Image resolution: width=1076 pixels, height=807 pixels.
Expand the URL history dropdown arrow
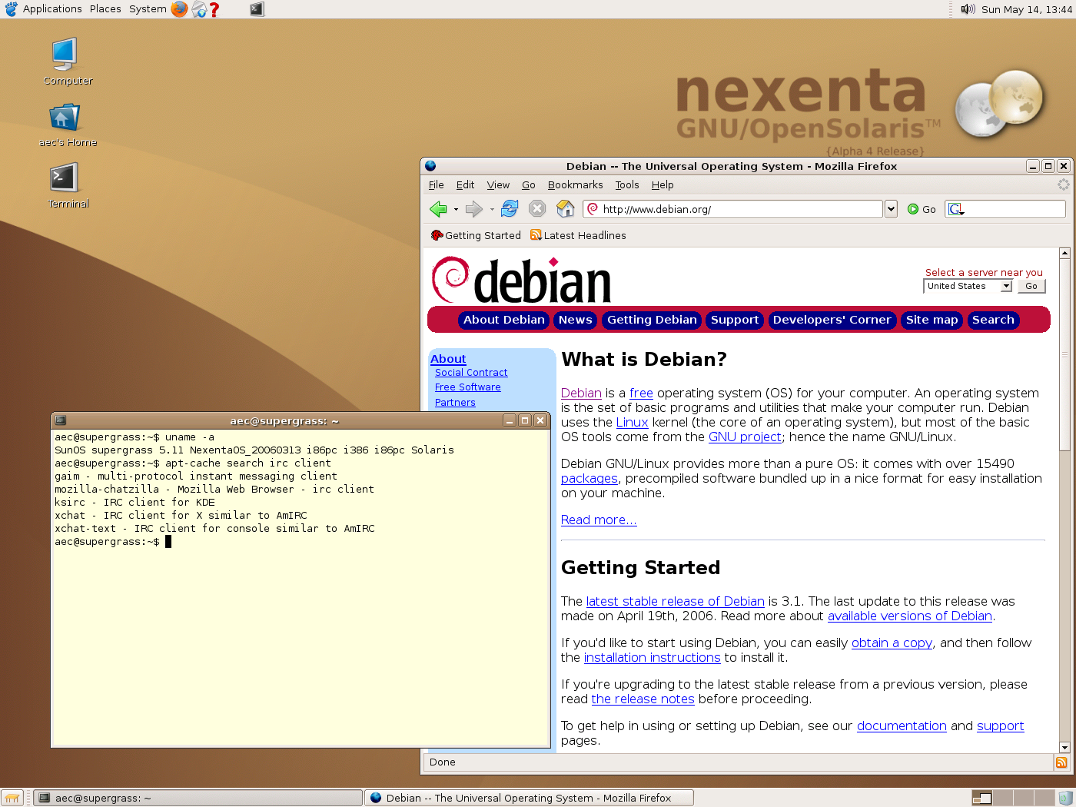[x=891, y=209]
